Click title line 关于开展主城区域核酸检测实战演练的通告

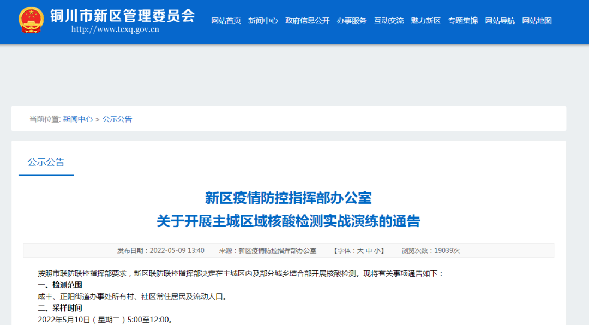click(289, 221)
